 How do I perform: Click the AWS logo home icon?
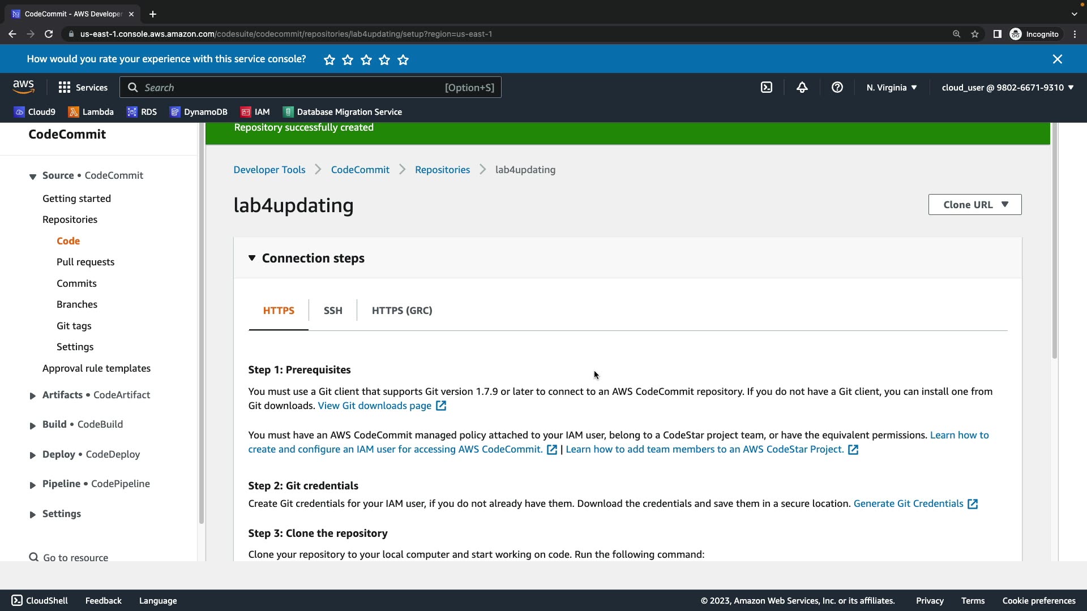point(23,87)
